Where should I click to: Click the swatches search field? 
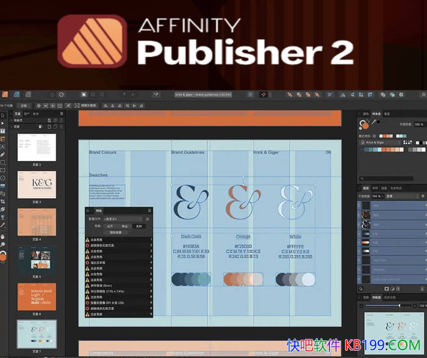[386, 179]
